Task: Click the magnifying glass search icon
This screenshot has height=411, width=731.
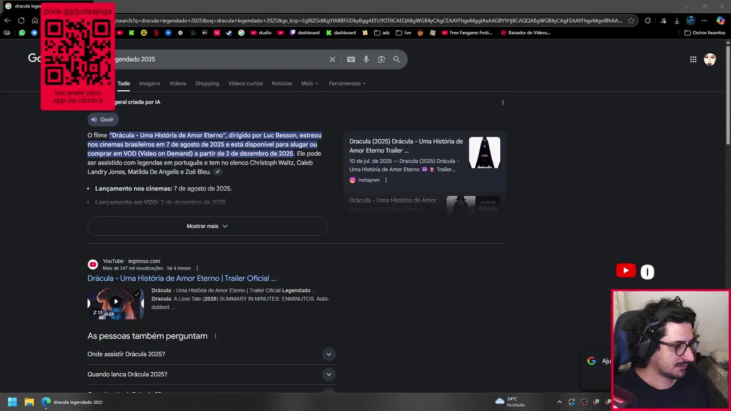Action: click(x=396, y=59)
